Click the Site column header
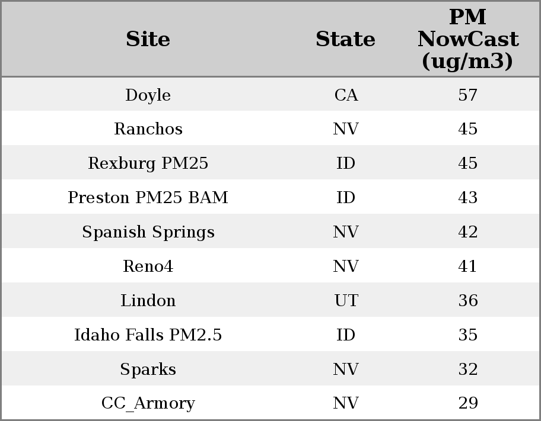 tap(148, 40)
